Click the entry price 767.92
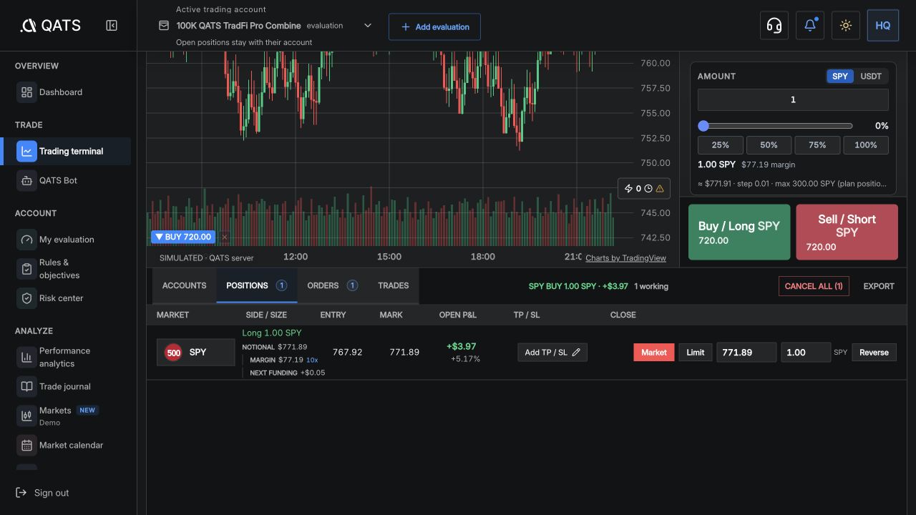The width and height of the screenshot is (916, 515). pyautogui.click(x=347, y=352)
